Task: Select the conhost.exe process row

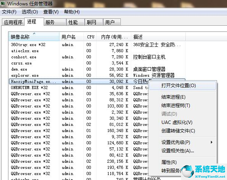Action: coord(97,57)
